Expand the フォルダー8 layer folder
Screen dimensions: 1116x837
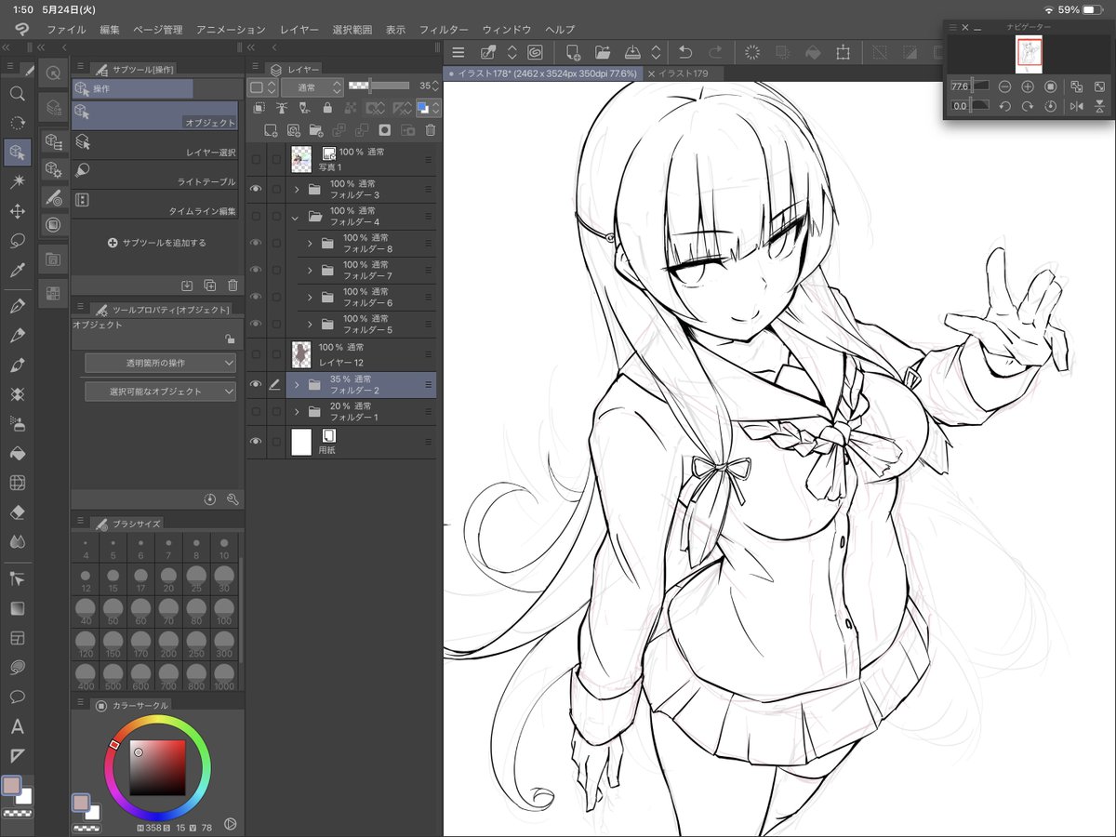[x=311, y=242]
